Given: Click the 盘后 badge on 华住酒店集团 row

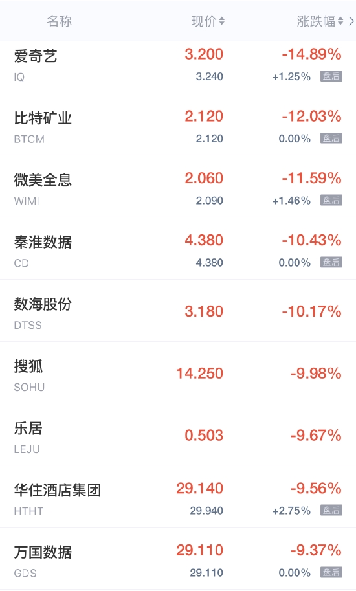Looking at the screenshot, I should click(331, 510).
